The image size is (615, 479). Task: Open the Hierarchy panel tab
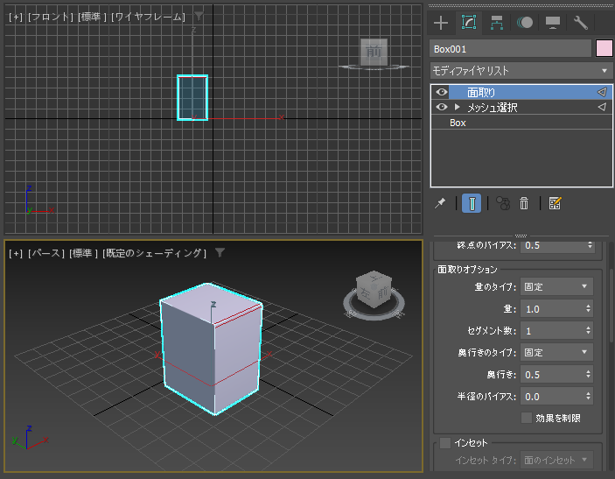(497, 23)
